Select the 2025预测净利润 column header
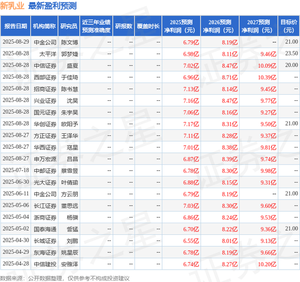Screen dimensions: 300x282 tap(181, 26)
